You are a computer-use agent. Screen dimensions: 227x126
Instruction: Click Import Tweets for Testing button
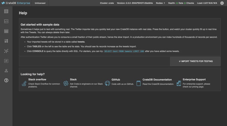coord(195,61)
